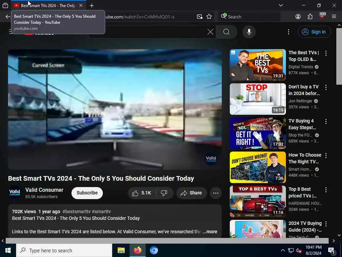Like the video with 5.1K thumbs up
Image resolution: width=342 pixels, height=257 pixels.
pyautogui.click(x=142, y=193)
